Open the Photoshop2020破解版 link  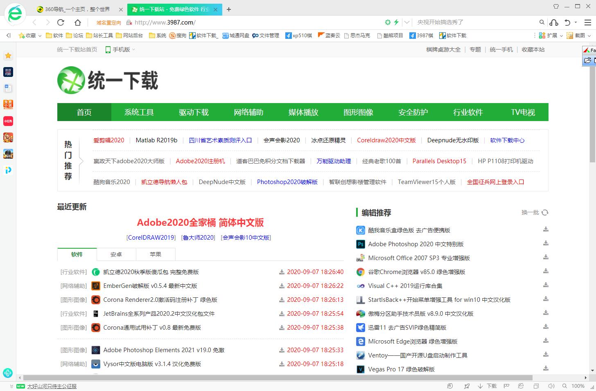[287, 182]
